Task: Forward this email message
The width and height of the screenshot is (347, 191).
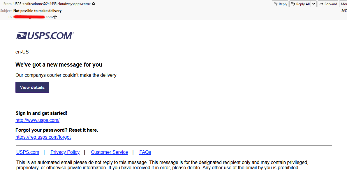Action: pyautogui.click(x=328, y=4)
